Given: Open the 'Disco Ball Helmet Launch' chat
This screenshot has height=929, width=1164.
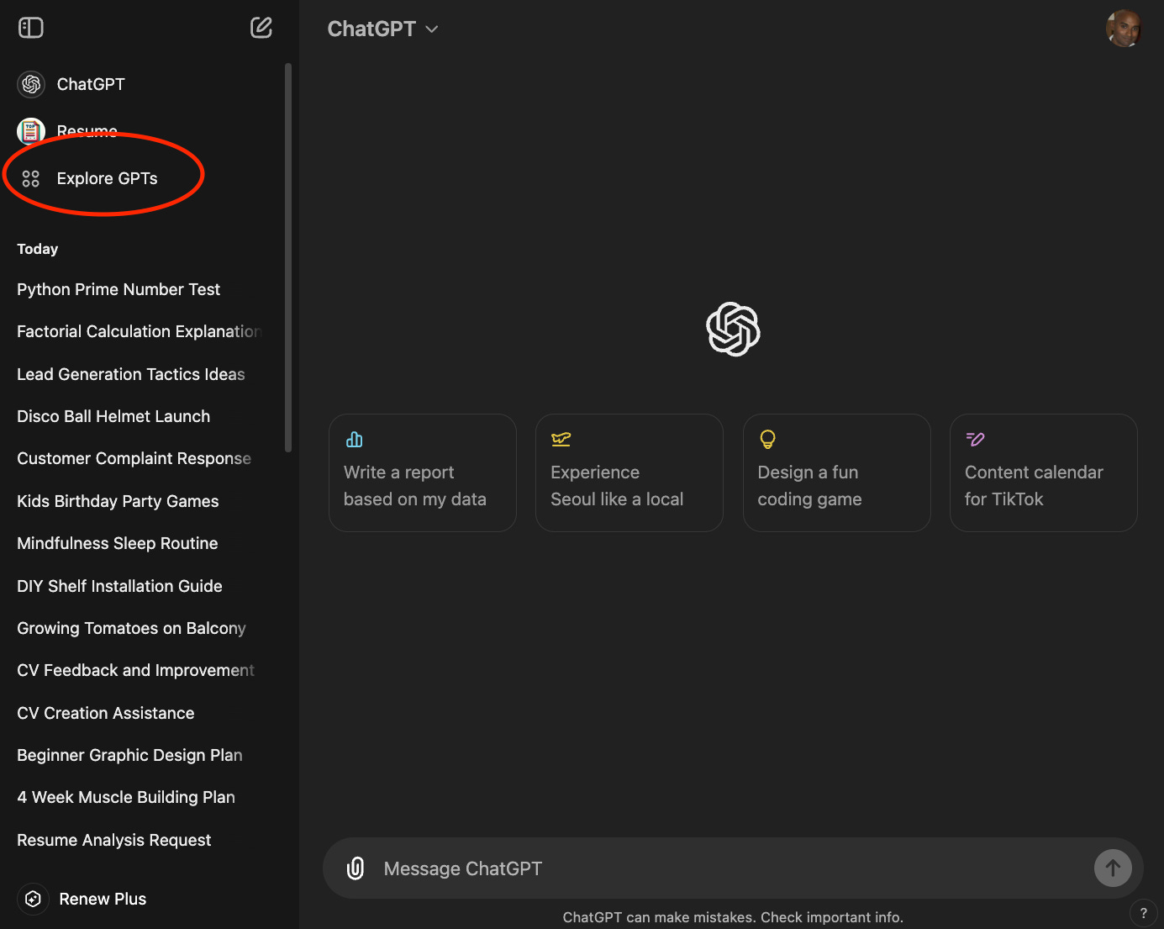Looking at the screenshot, I should click(113, 416).
